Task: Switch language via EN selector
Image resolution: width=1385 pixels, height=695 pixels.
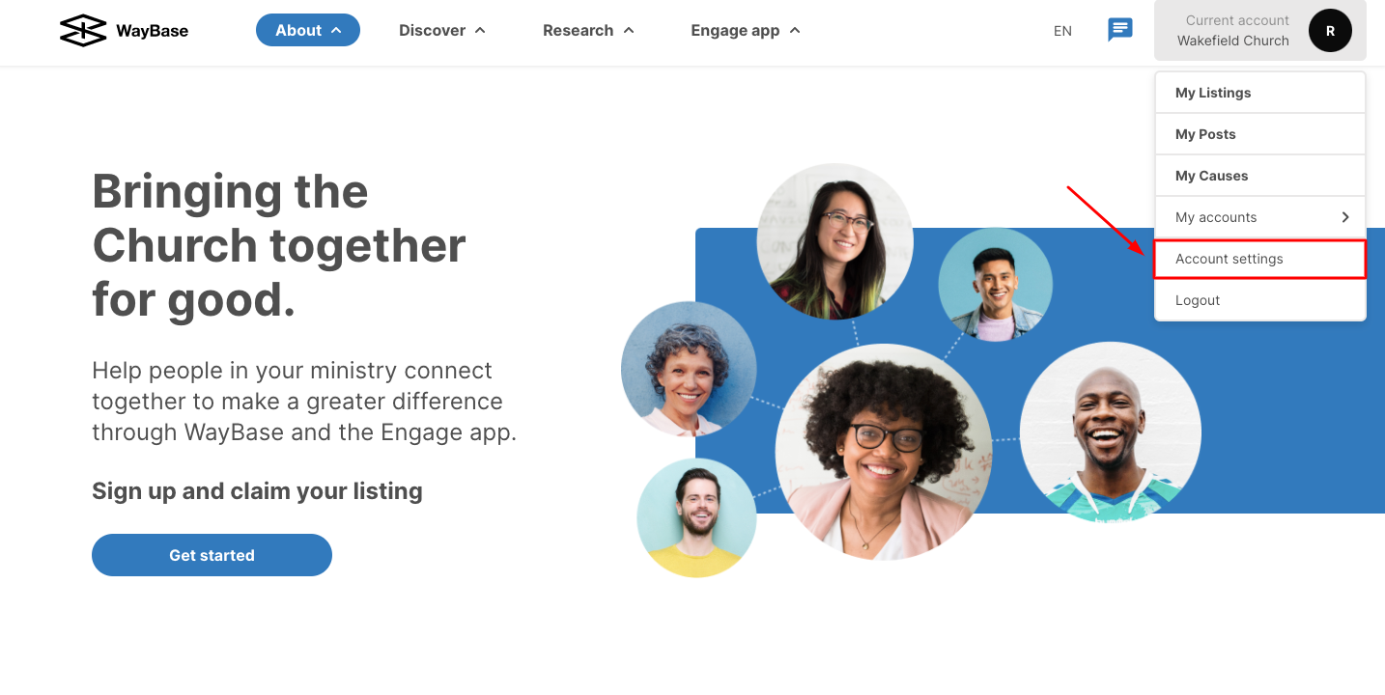Action: coord(1062,31)
